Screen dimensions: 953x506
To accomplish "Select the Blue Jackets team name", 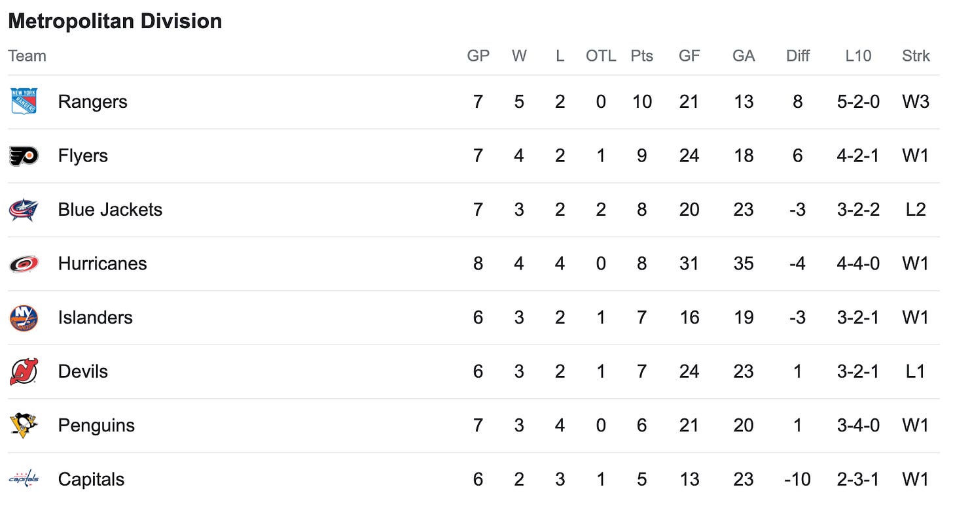I will (110, 210).
